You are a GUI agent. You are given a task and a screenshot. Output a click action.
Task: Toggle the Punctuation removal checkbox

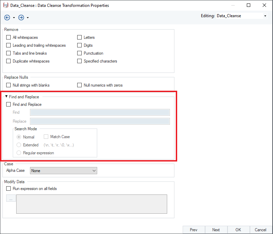coord(80,53)
